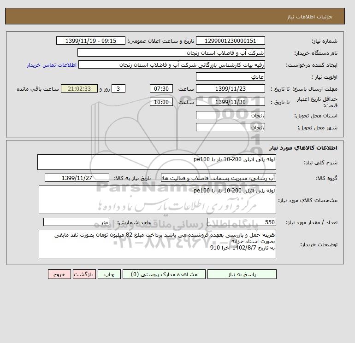
Task: Click 'نام دستگاه خریدار:' label
Action: click(316, 53)
